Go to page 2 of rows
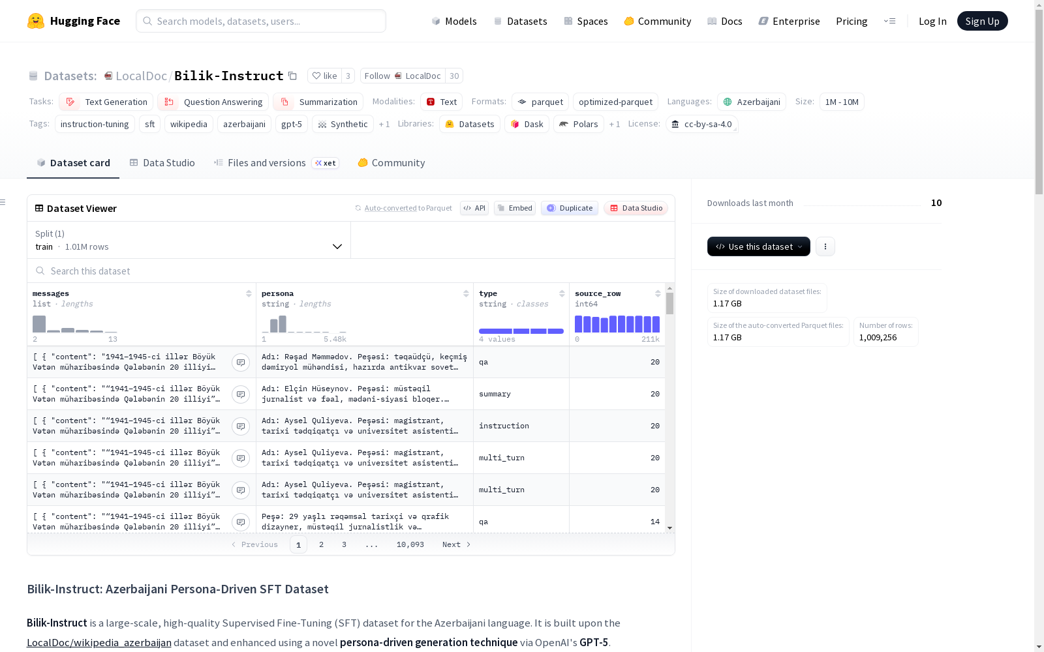This screenshot has height=652, width=1044. (321, 544)
